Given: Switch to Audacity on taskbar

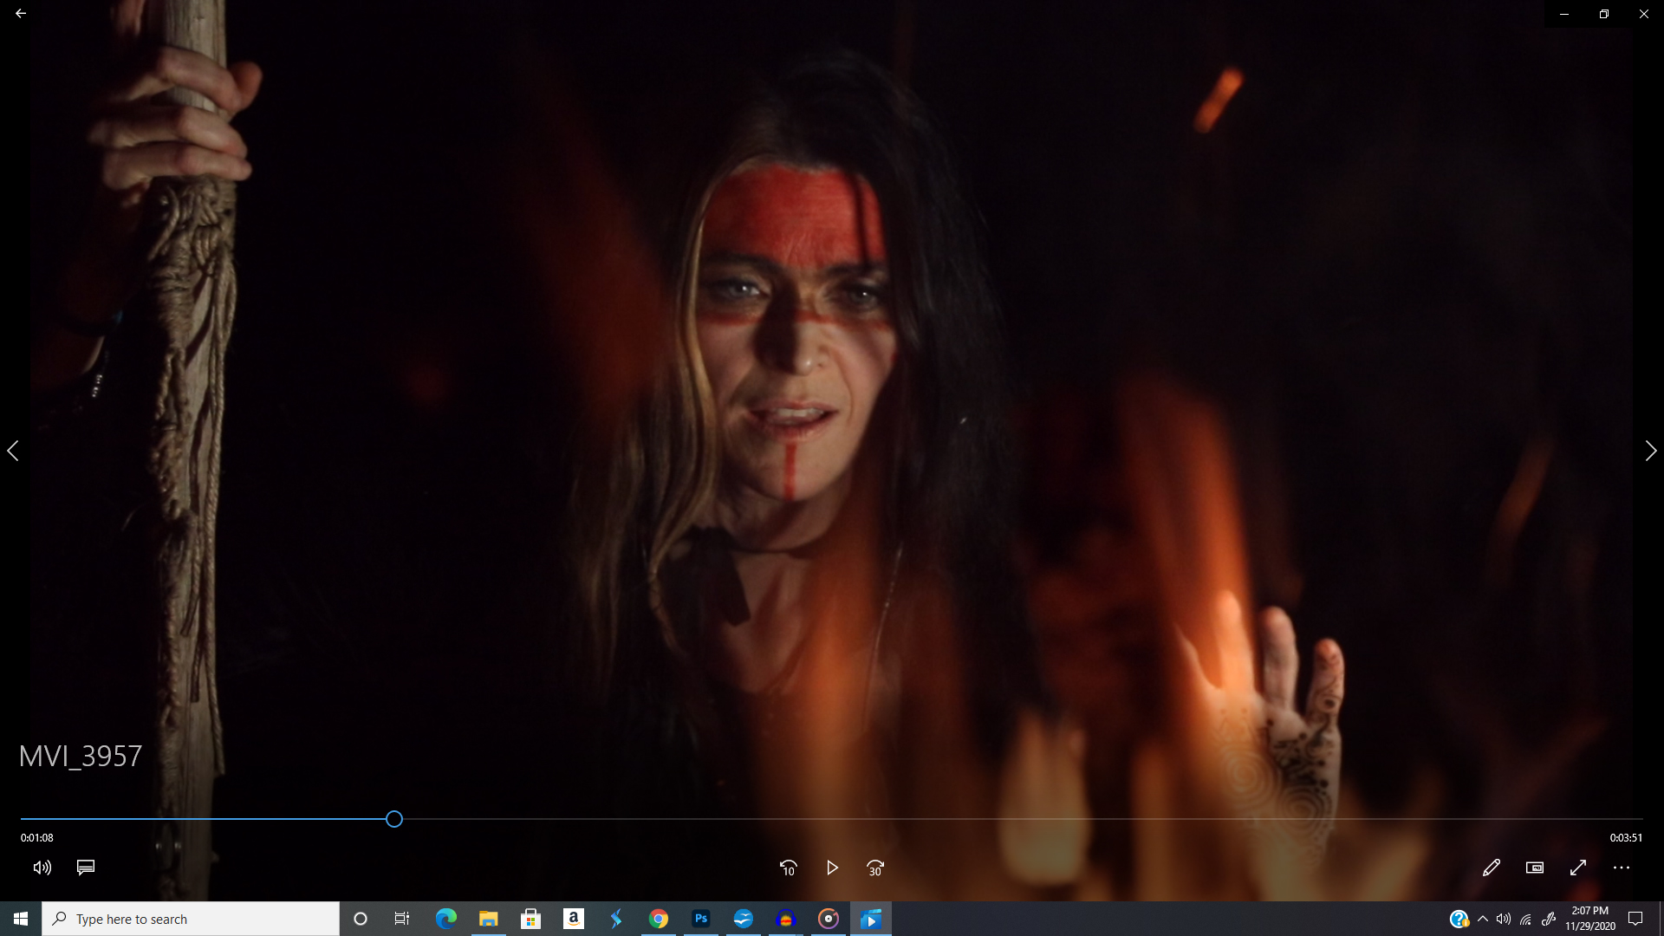Looking at the screenshot, I should [x=786, y=919].
